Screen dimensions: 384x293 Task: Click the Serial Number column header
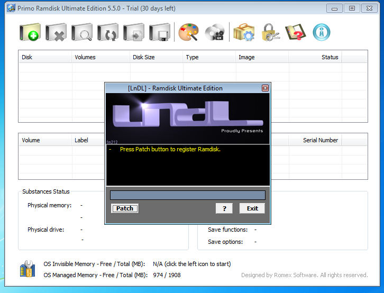pyautogui.click(x=315, y=140)
